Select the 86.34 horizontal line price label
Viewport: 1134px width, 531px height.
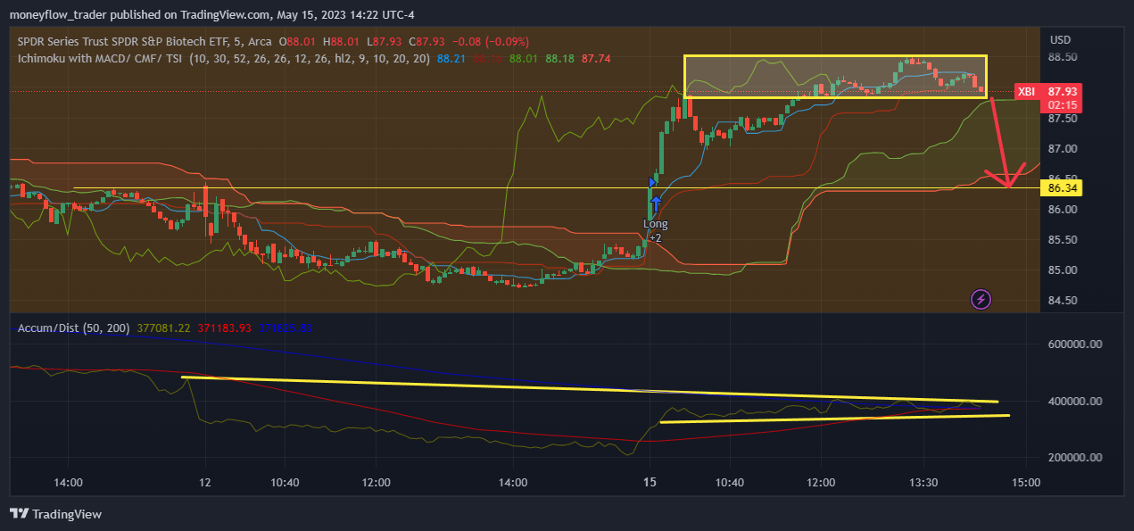tap(1060, 188)
